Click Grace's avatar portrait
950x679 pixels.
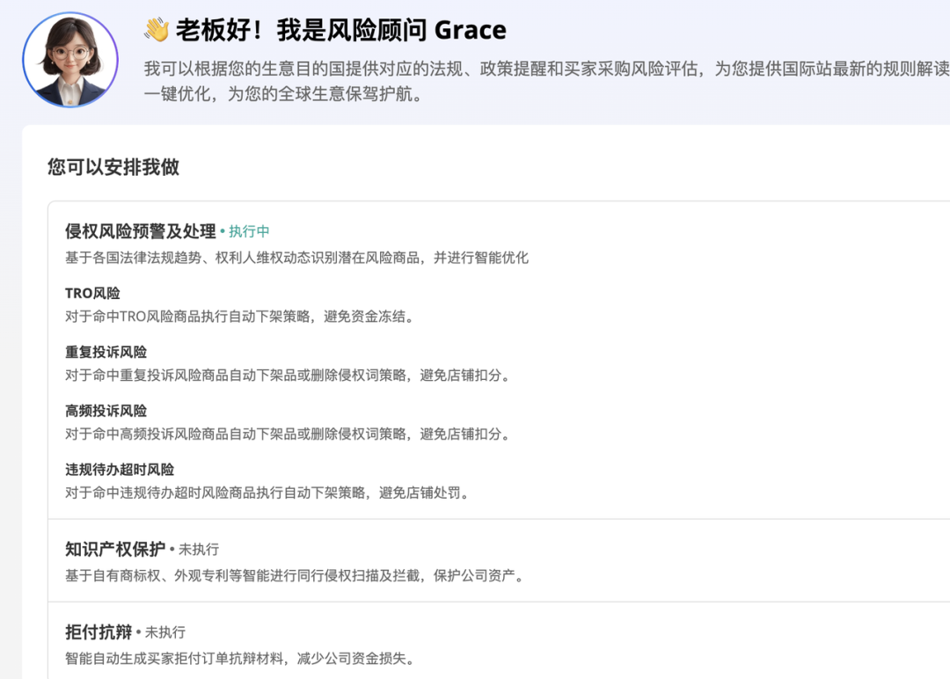click(x=70, y=60)
